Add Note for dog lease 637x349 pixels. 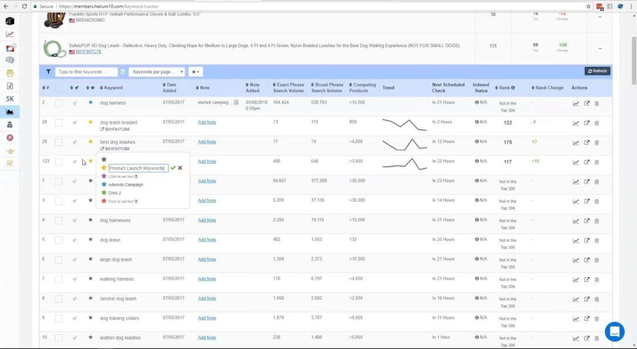207,240
